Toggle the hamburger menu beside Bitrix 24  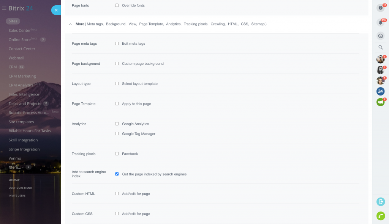point(4,8)
